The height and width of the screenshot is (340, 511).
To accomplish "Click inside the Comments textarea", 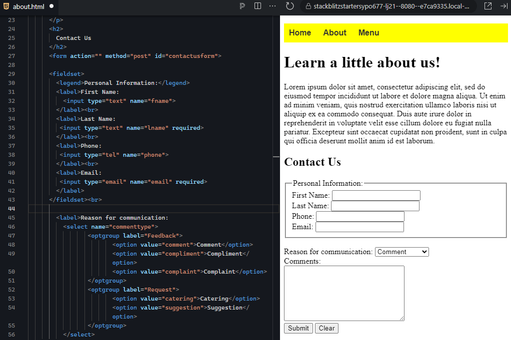I will click(344, 292).
